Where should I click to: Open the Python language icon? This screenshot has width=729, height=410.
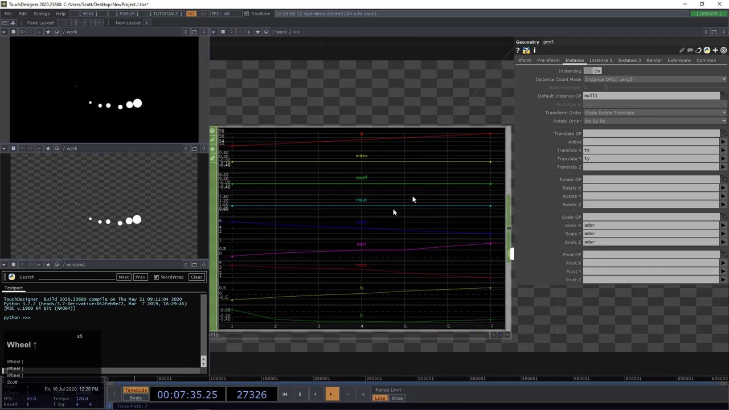coord(707,51)
